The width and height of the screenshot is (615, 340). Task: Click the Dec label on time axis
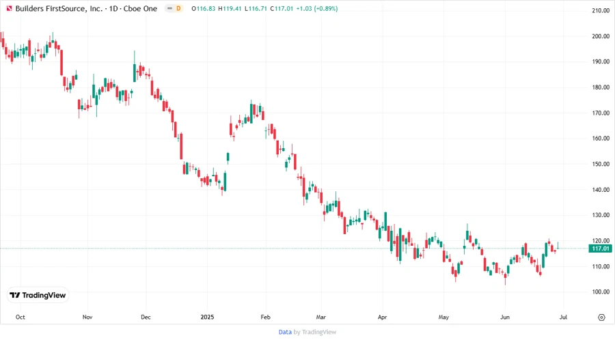[146, 317]
